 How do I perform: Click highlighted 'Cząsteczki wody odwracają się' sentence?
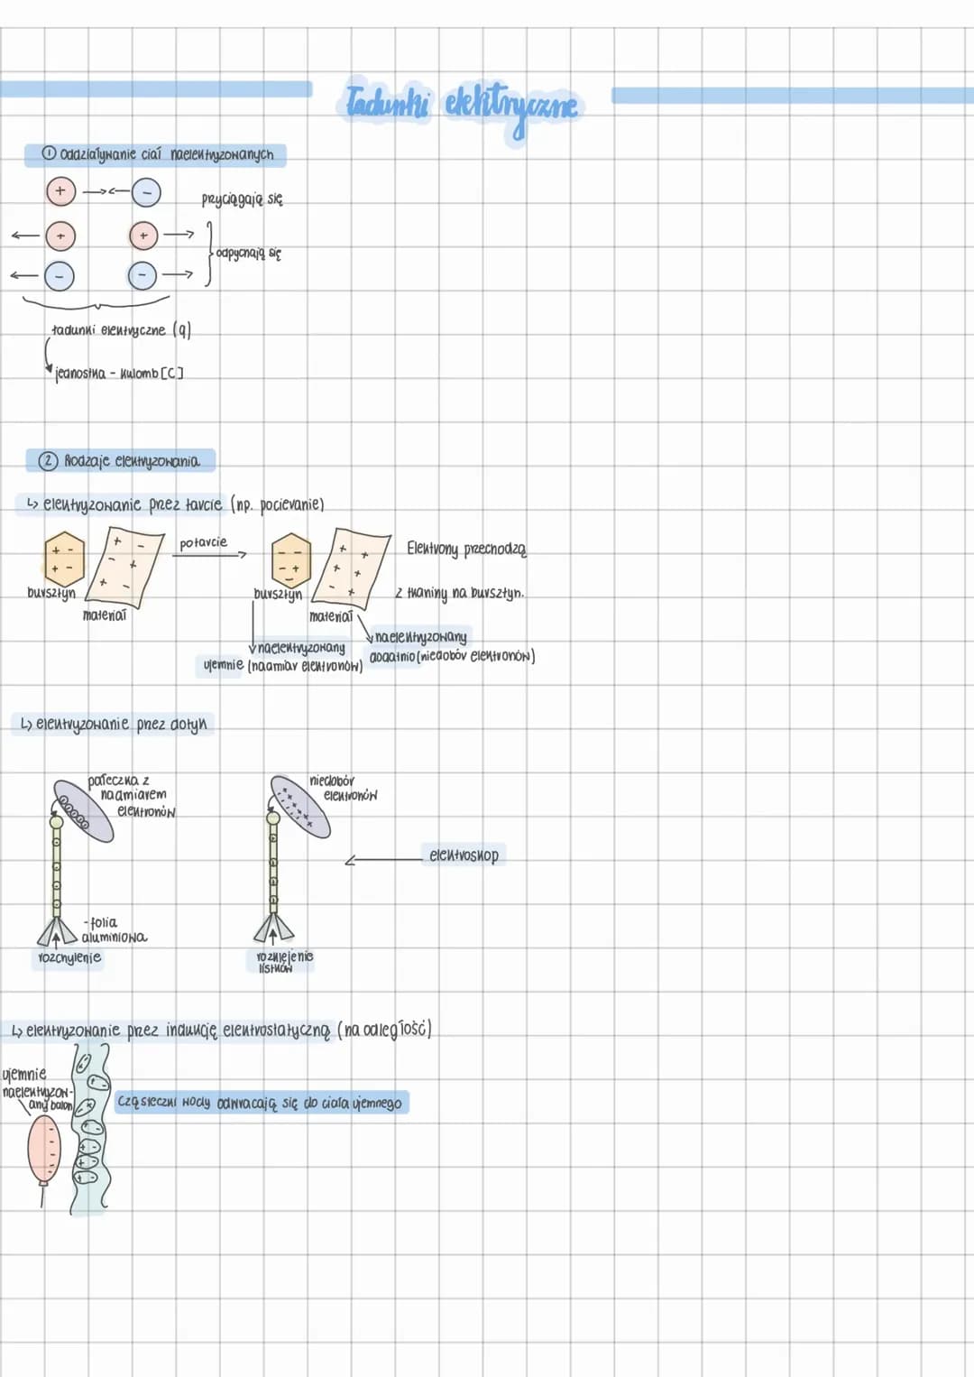260,1103
